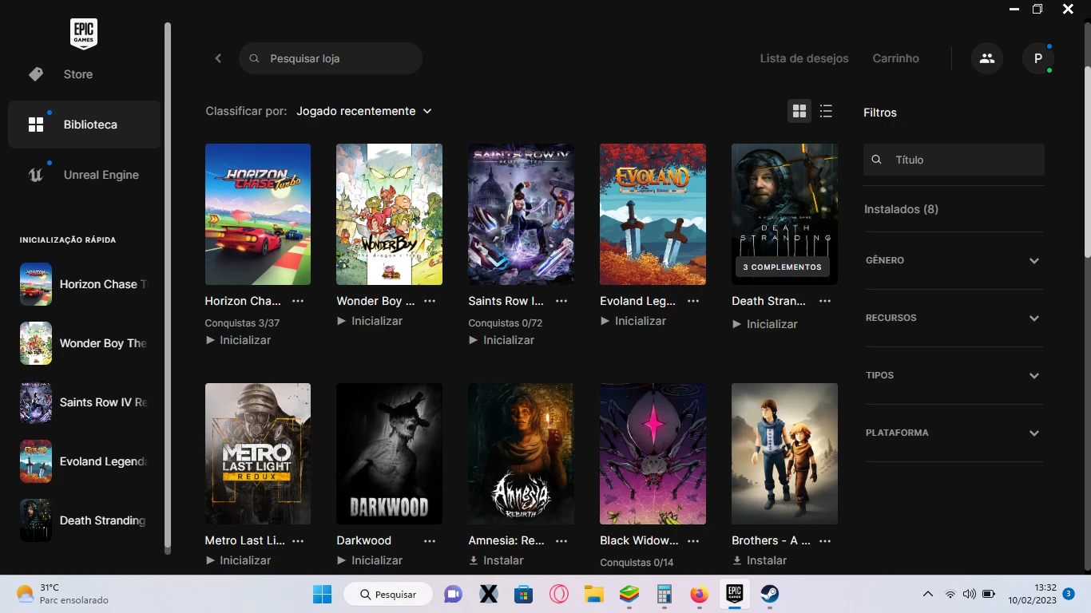
Task: Expand the TIPOS filter
Action: [x=954, y=375]
